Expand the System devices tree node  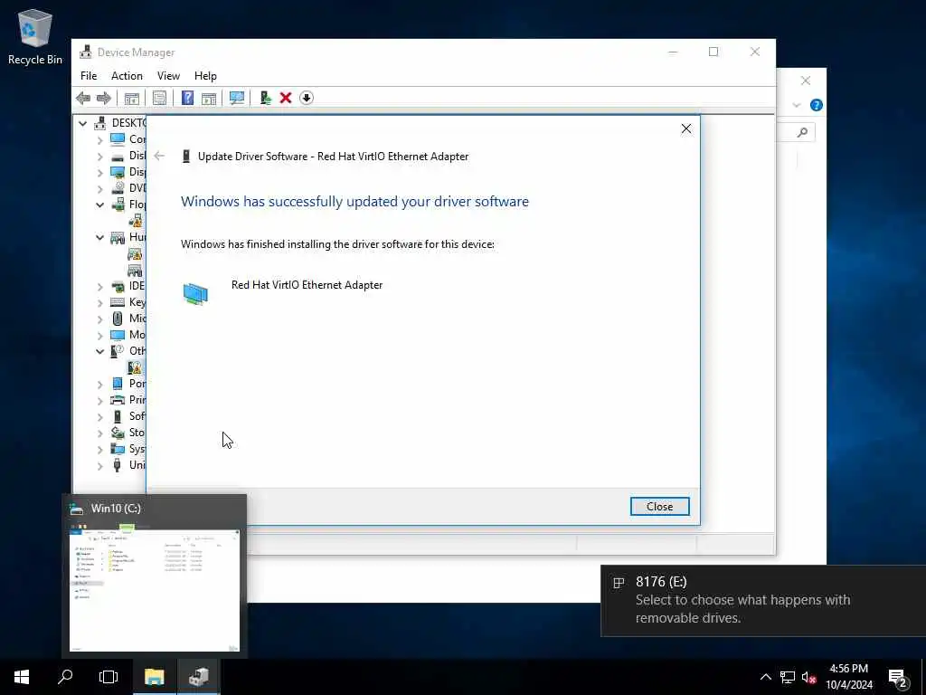pyautogui.click(x=99, y=449)
